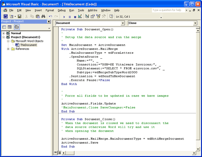Click the Find binoculars icon
202x157 pixels.
tap(43, 16)
